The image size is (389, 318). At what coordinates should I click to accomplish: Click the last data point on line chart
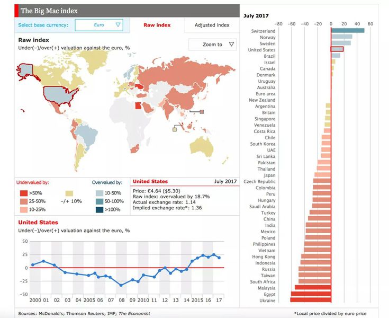click(x=219, y=258)
